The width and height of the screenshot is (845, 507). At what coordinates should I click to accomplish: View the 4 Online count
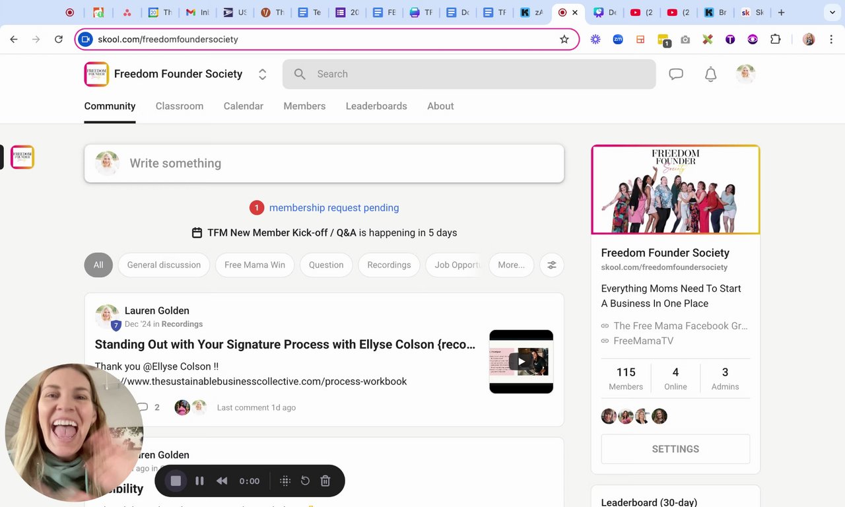click(x=675, y=378)
